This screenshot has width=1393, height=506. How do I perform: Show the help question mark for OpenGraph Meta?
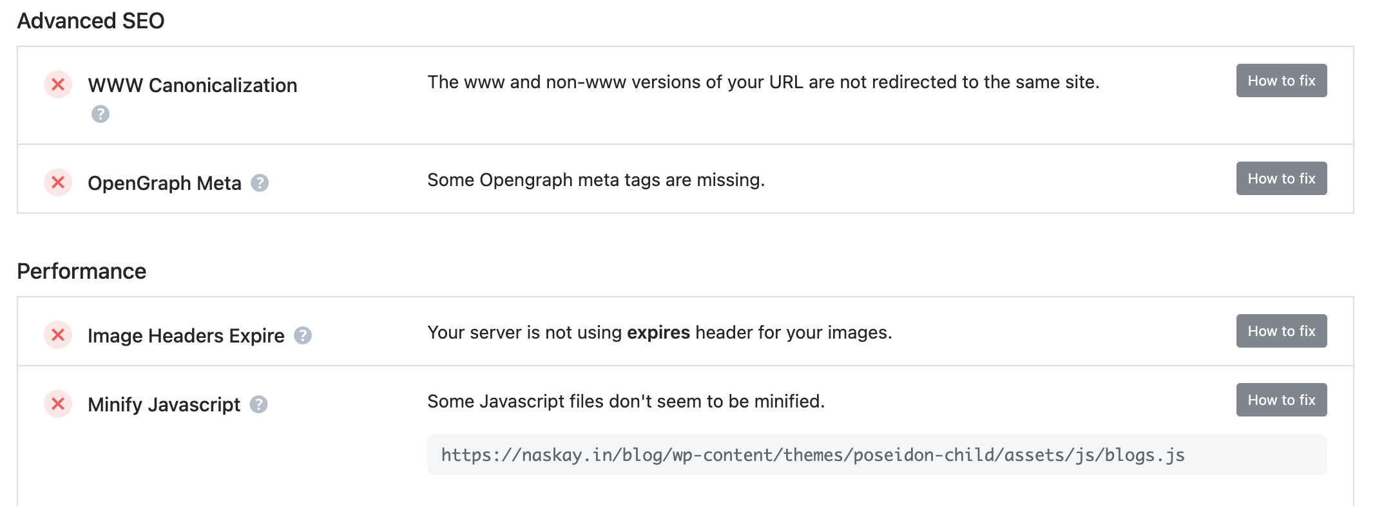[260, 183]
